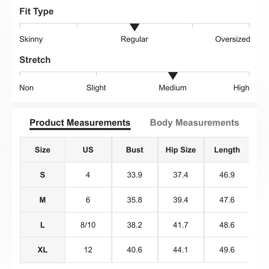Click the Oversized fit label
The width and height of the screenshot is (269, 269).
232,39
